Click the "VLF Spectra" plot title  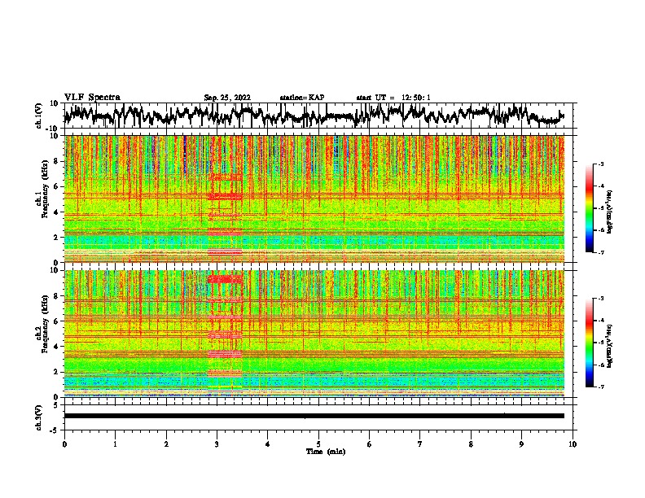92,98
